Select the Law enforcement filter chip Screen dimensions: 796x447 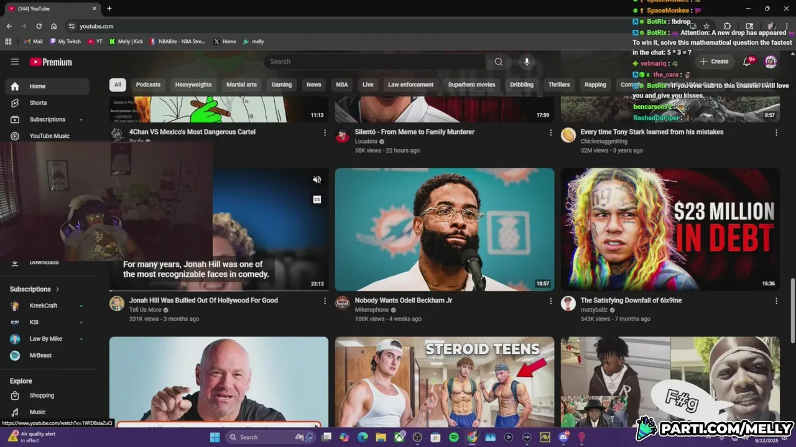point(410,84)
